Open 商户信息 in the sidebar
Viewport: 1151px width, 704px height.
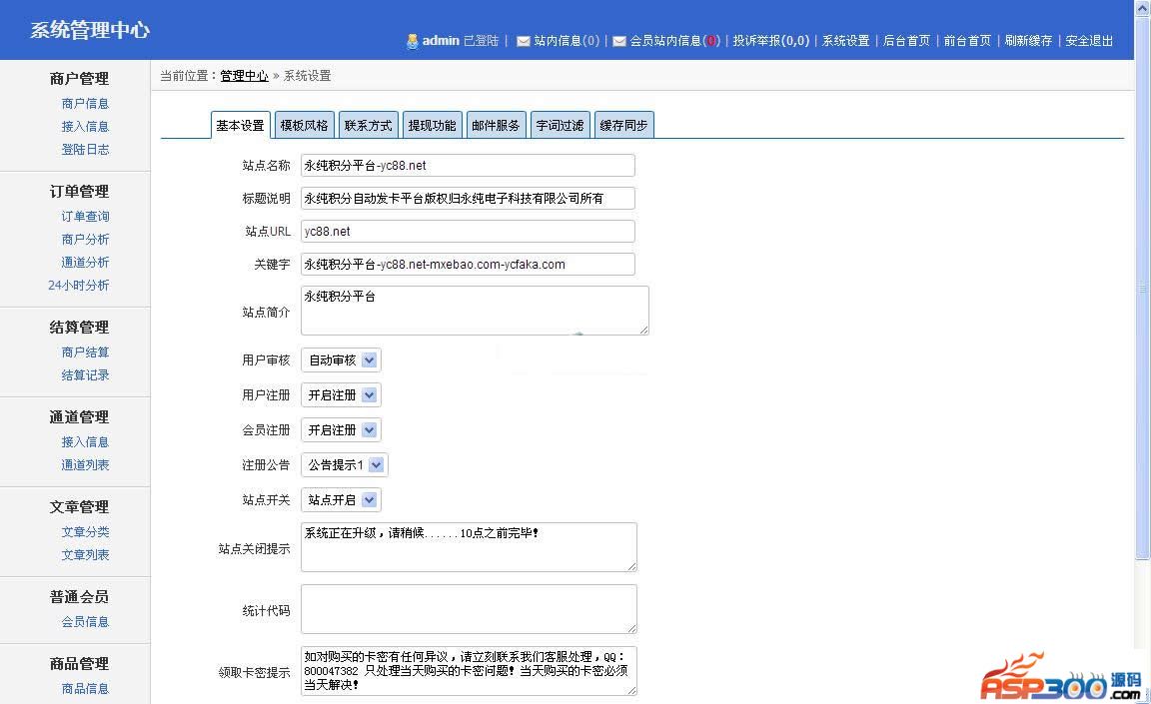[x=85, y=104]
